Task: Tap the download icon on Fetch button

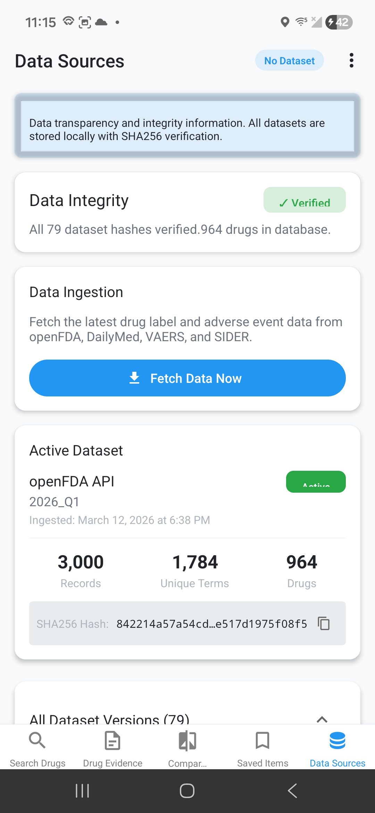Action: (x=134, y=378)
